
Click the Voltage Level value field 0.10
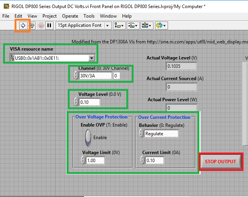click(89, 102)
